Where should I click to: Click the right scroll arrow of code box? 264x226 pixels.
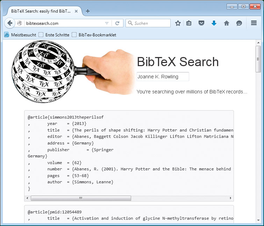coord(231,198)
